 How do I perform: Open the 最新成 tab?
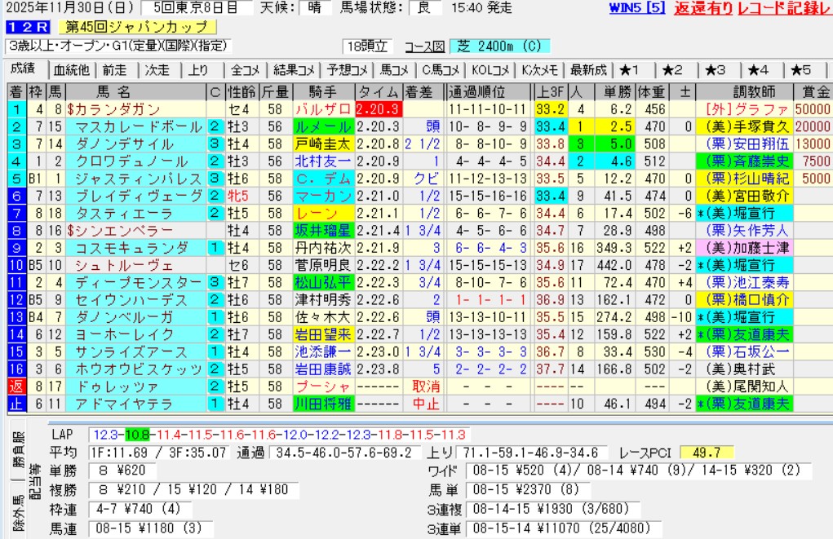click(587, 70)
